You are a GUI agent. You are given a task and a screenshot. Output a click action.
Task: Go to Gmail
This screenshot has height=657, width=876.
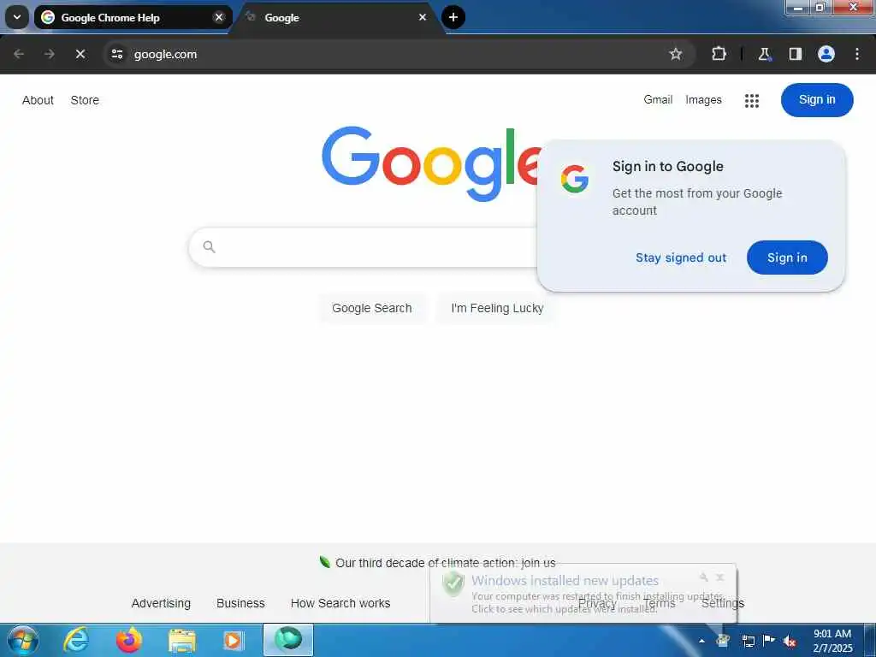pyautogui.click(x=658, y=99)
